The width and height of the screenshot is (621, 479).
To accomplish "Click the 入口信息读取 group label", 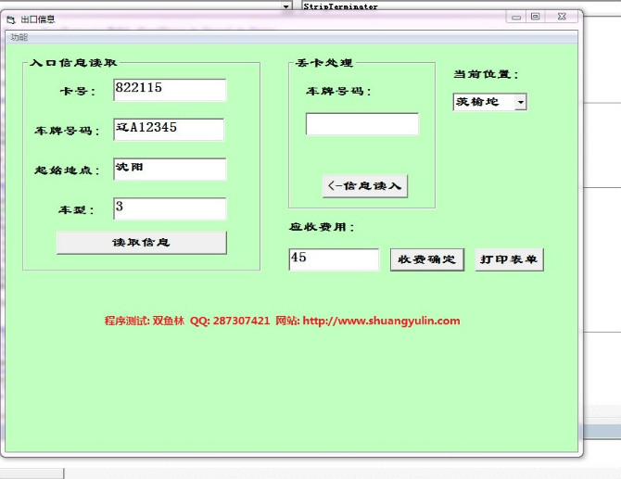I will (x=73, y=63).
